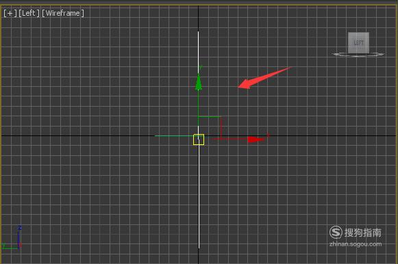
Task: Click the ViewCube LEFT face
Action: point(358,42)
